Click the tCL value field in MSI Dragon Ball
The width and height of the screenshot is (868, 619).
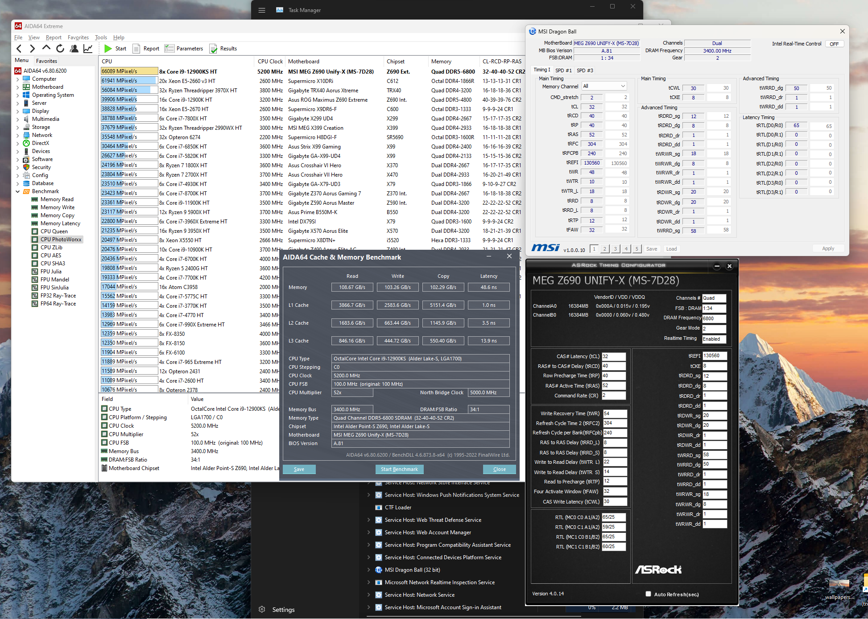point(591,107)
